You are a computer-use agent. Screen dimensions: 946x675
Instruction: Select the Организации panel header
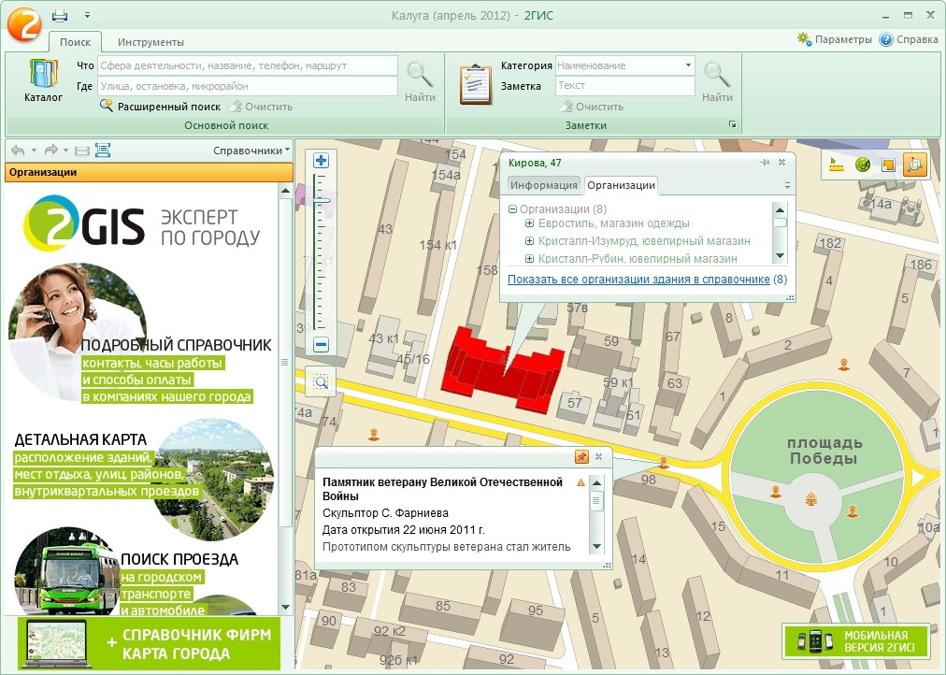click(x=149, y=172)
